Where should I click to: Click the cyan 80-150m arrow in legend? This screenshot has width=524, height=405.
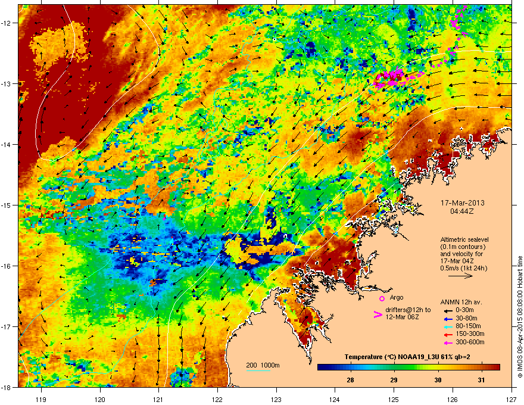coord(448,326)
